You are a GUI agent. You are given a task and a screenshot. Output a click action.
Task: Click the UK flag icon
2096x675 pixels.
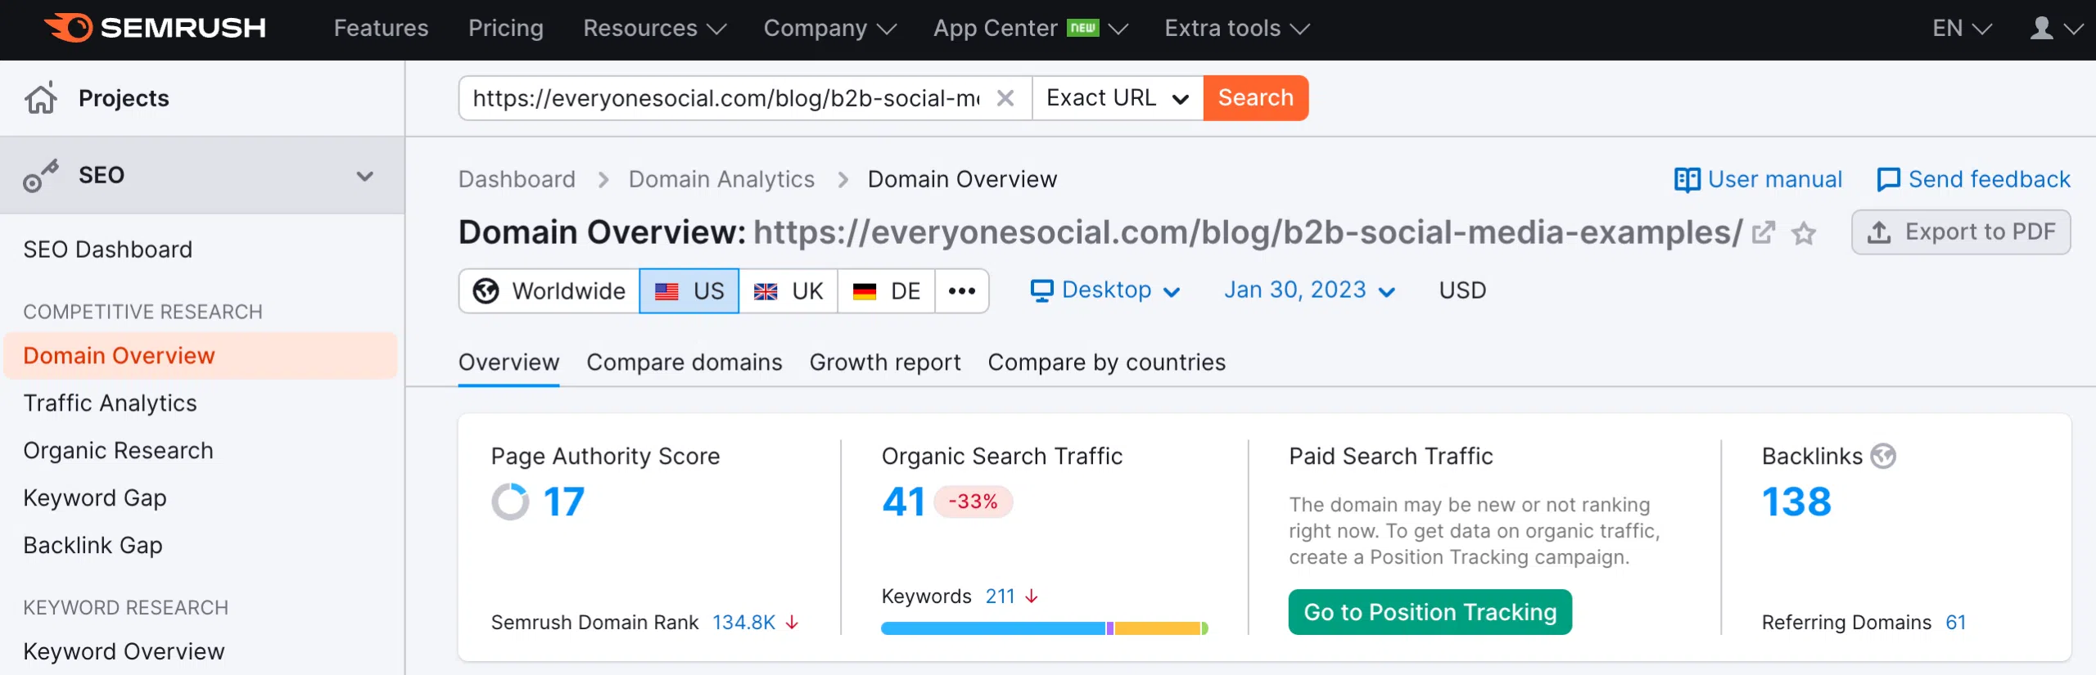tap(766, 291)
